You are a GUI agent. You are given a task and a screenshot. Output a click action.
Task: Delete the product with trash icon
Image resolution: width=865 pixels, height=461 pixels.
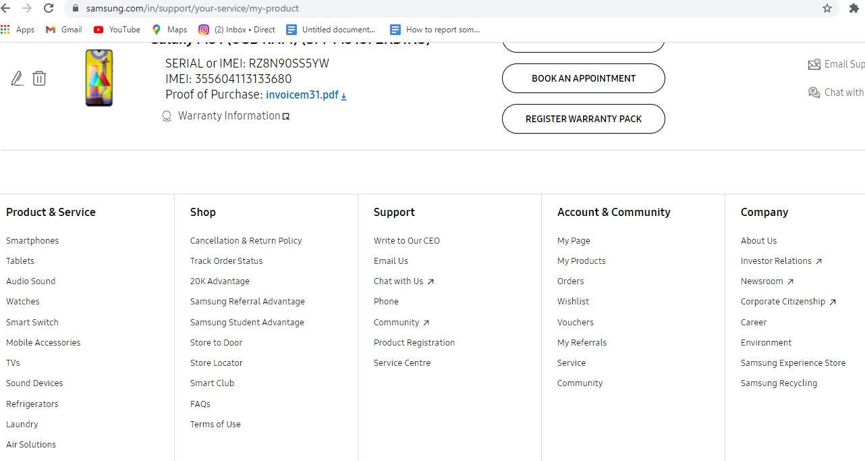click(39, 78)
